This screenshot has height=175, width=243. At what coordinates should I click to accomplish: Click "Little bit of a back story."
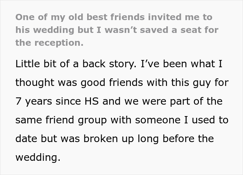pyautogui.click(x=76, y=64)
